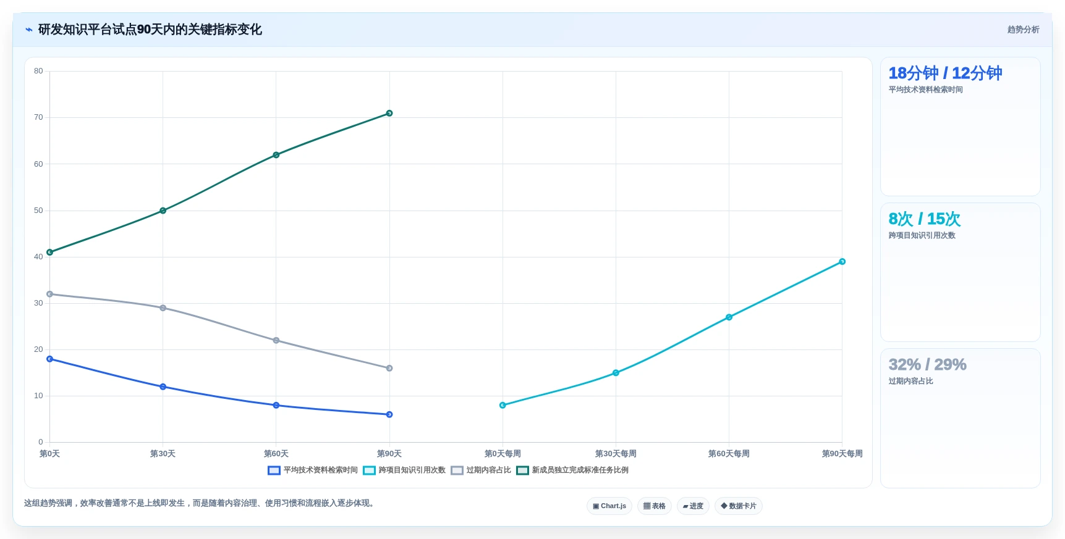Click the 趋势分析 label in the header
This screenshot has height=539, width=1065.
pos(1023,30)
